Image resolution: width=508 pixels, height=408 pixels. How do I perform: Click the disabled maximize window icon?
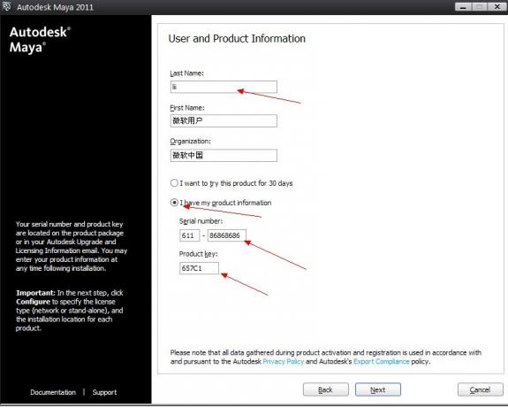coord(480,7)
